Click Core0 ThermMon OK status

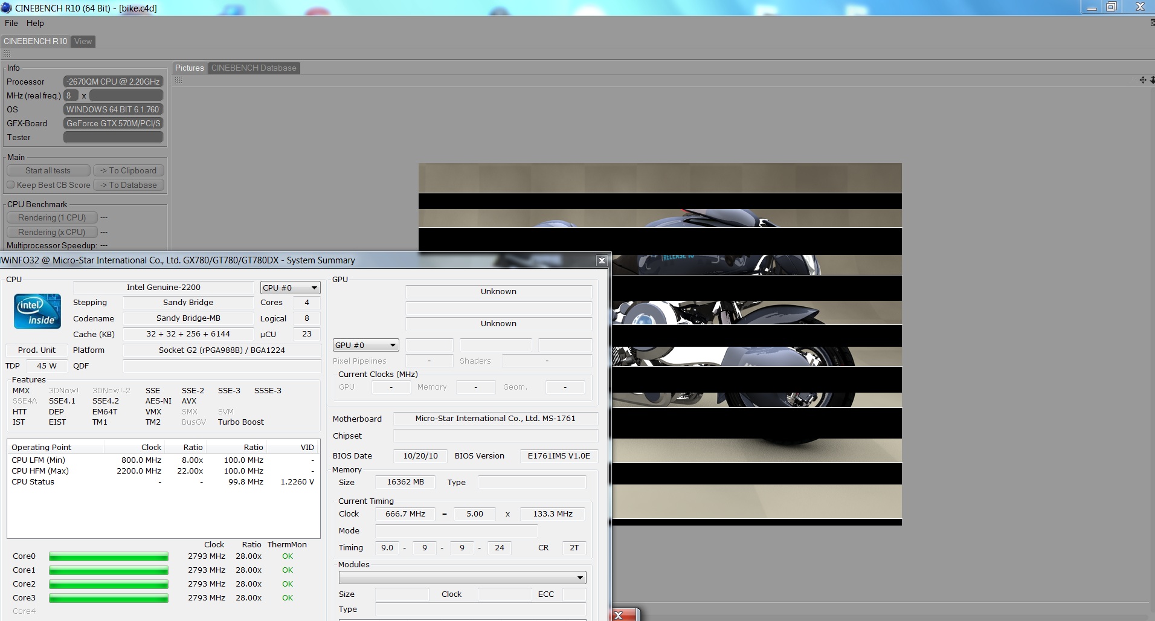(288, 556)
